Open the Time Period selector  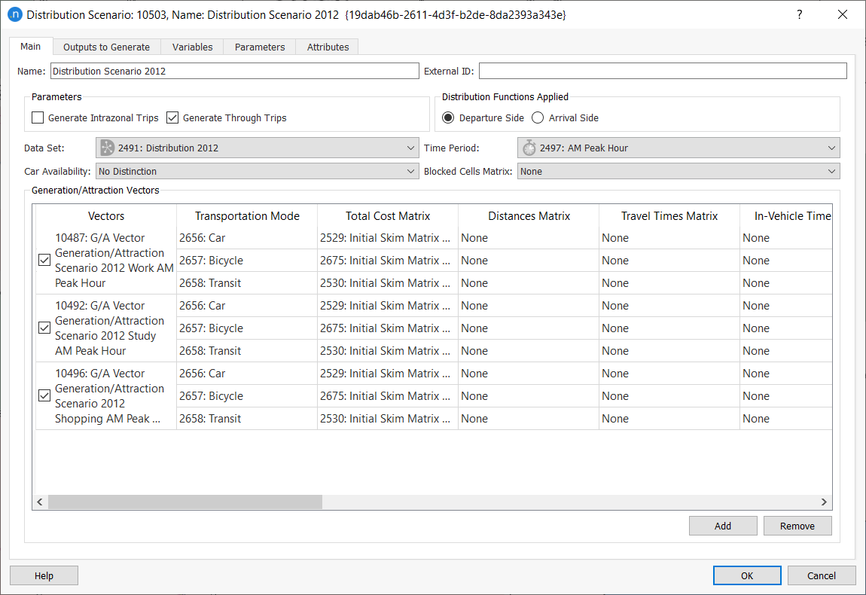click(831, 148)
